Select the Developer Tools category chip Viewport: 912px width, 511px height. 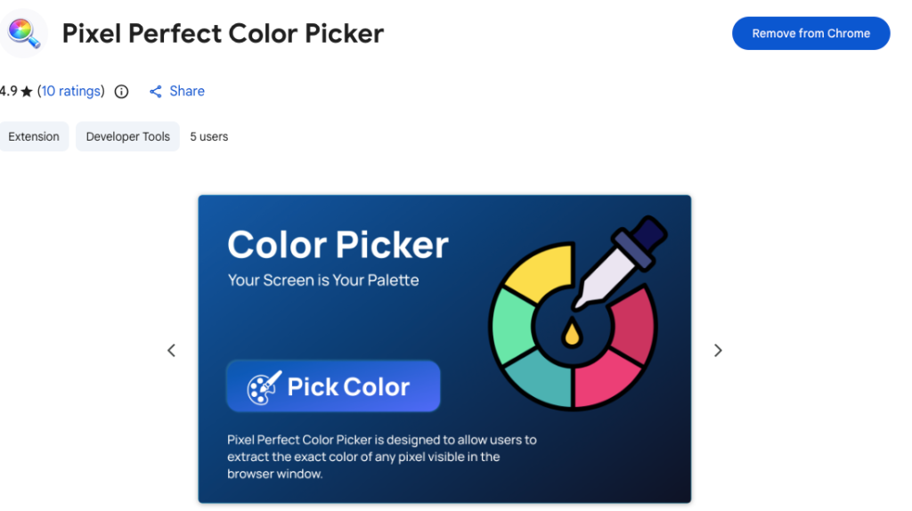tap(128, 136)
